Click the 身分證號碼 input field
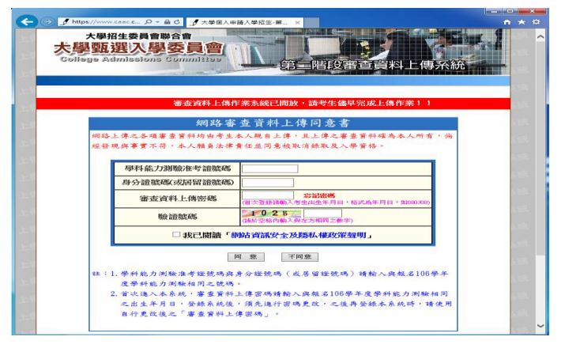The height and width of the screenshot is (352, 565). coord(268,183)
